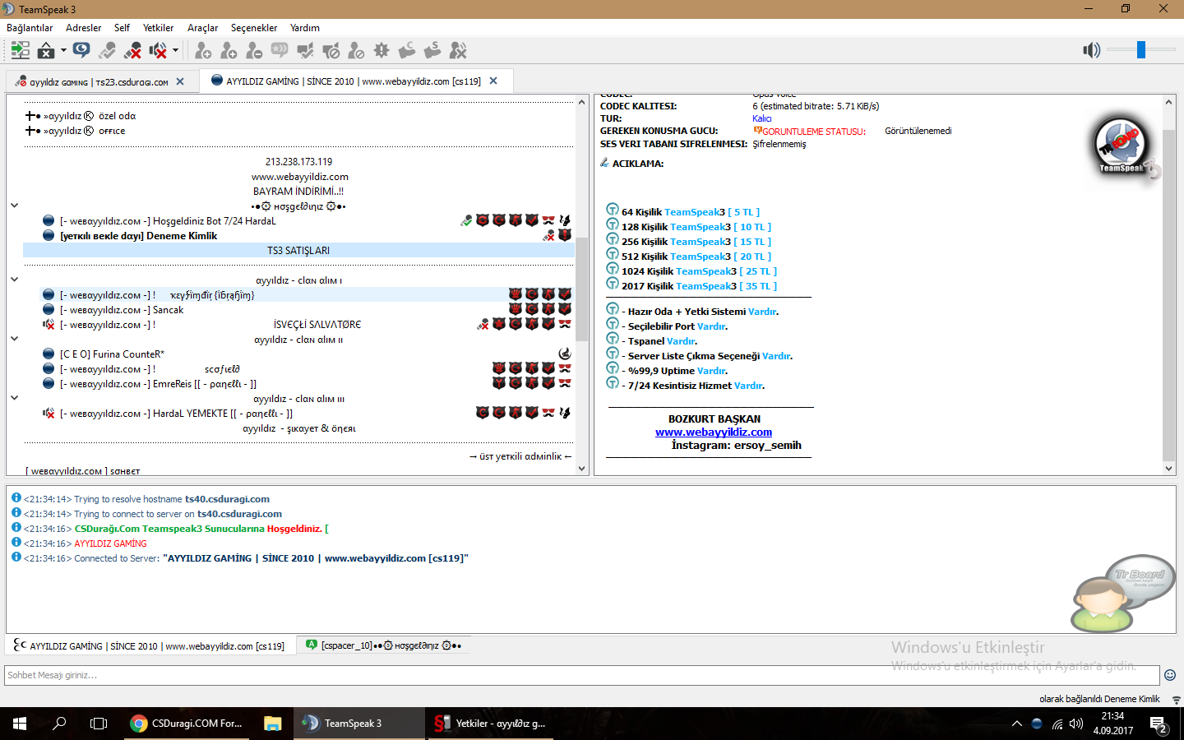Select the OFFICE channel

[x=85, y=131]
